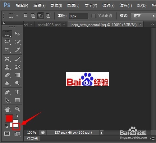This screenshot has height=143, width=156.
Task: Select the Content-Aware Move tool
Action: coord(7,59)
